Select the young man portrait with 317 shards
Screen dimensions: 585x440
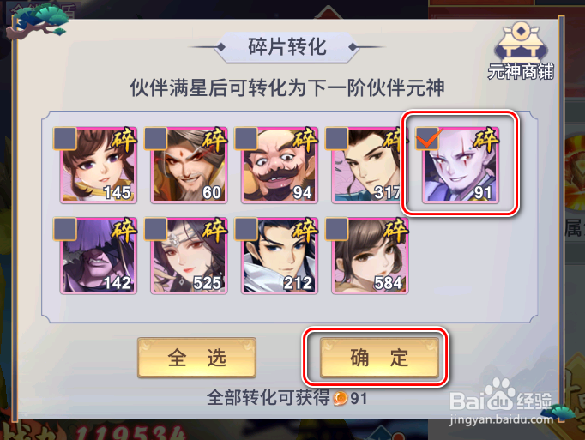point(370,166)
